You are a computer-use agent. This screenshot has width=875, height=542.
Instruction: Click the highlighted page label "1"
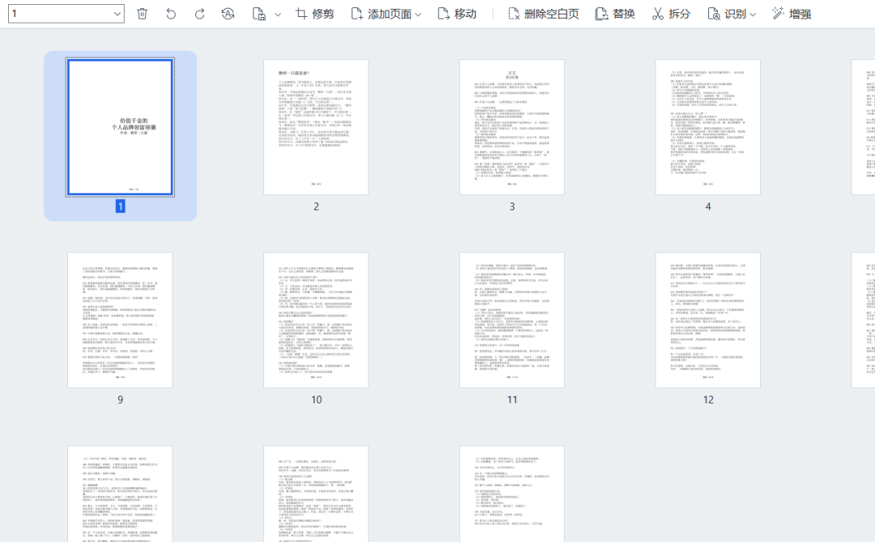(x=120, y=207)
